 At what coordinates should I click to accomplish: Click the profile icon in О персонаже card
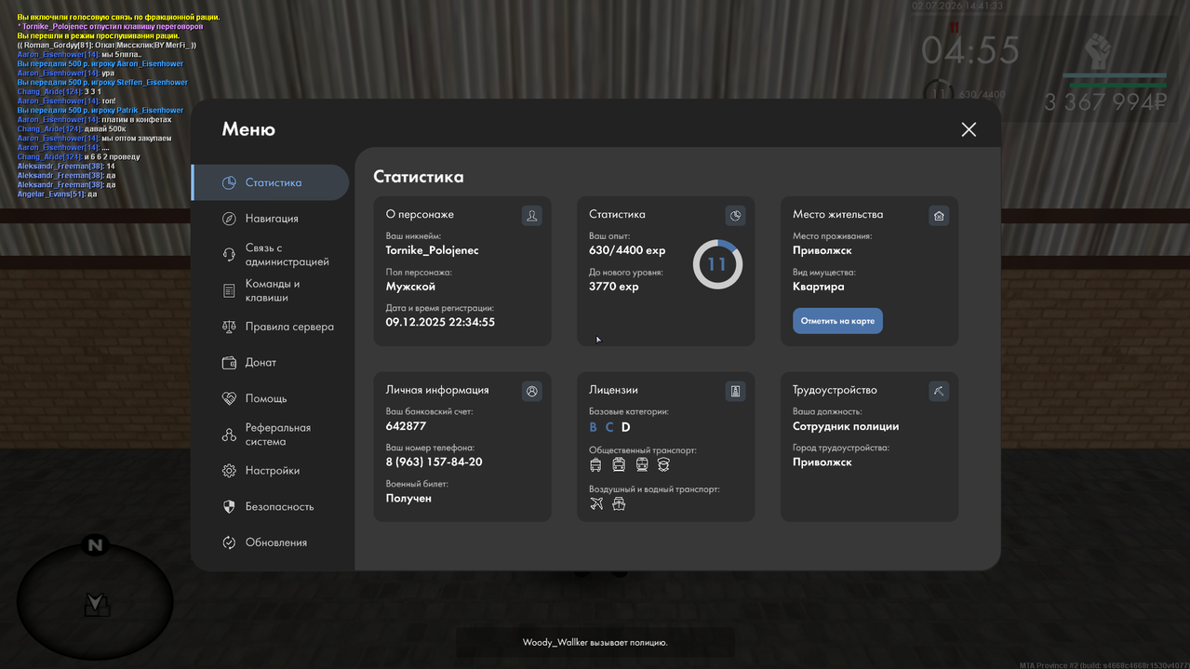coord(531,216)
